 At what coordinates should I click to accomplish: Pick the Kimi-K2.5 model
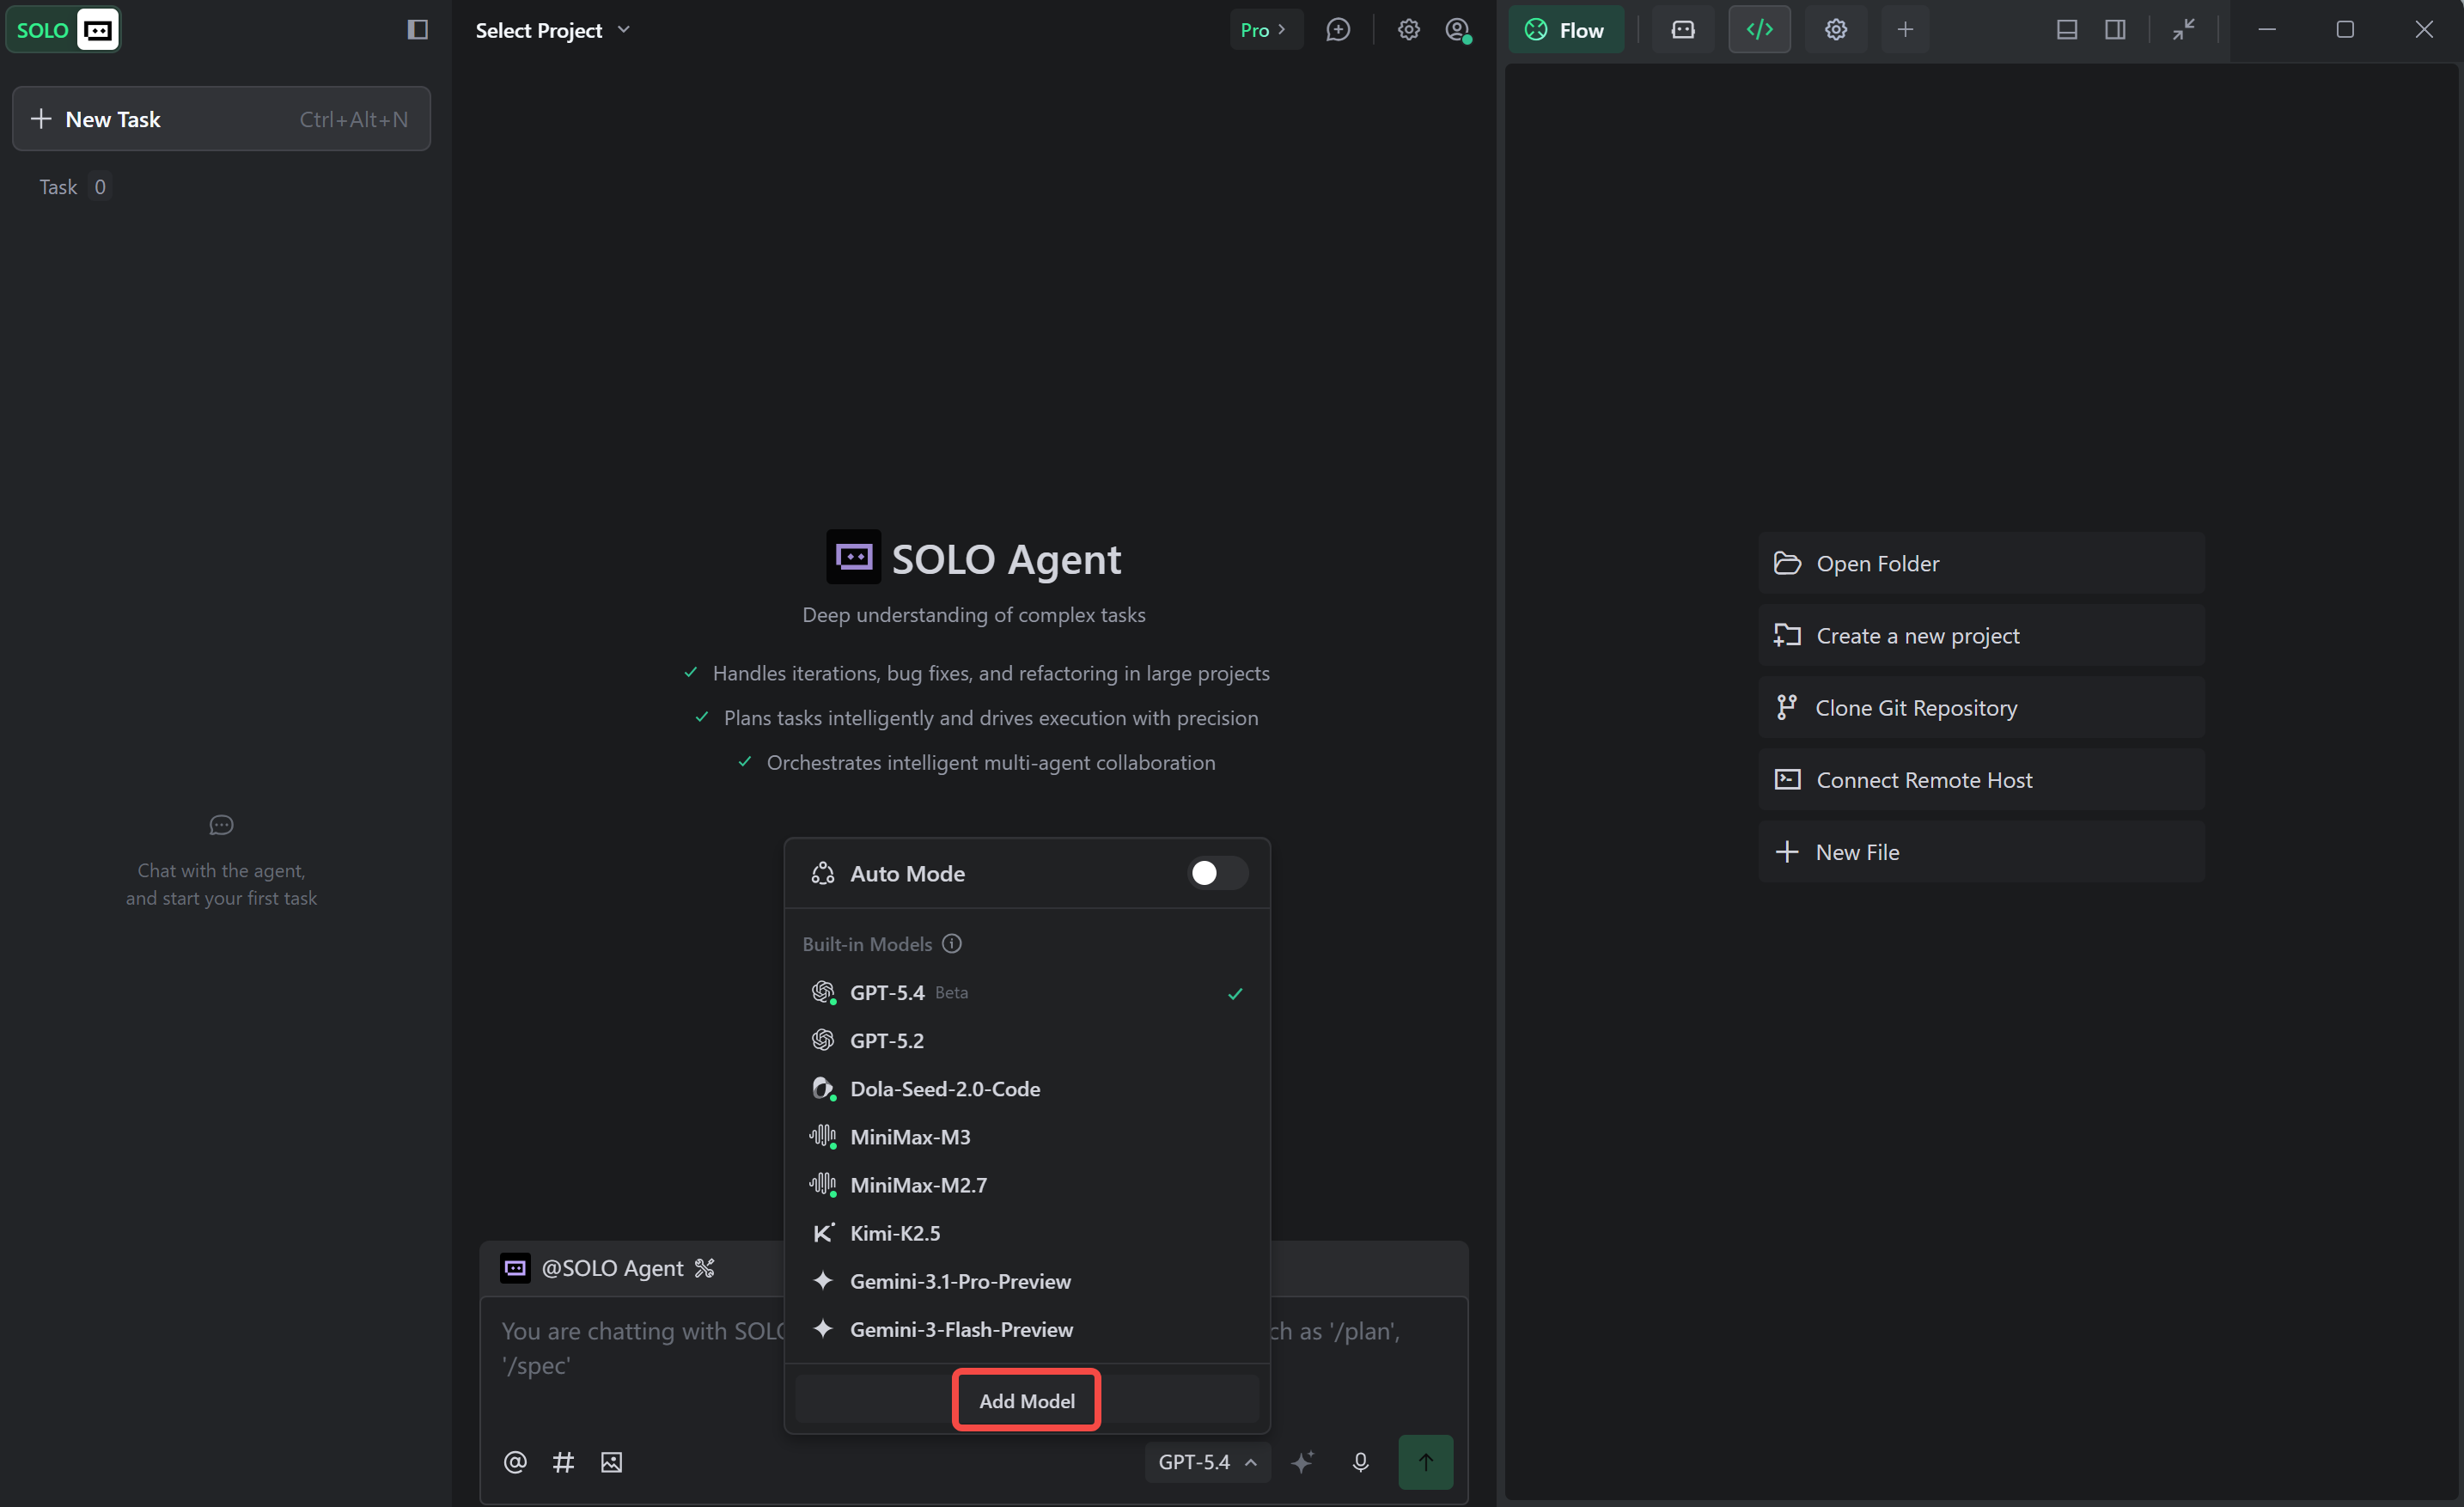[x=1027, y=1232]
